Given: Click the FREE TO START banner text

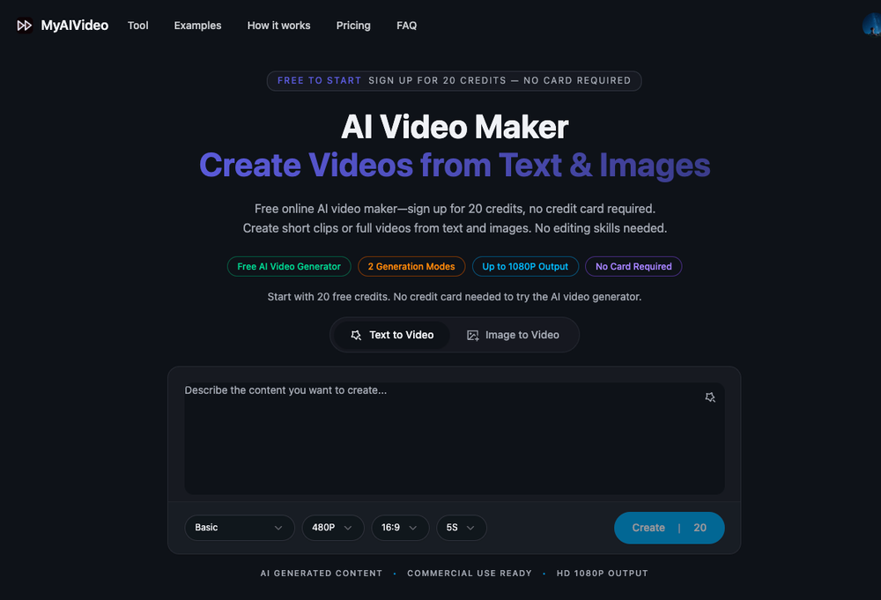Looking at the screenshot, I should (x=319, y=80).
